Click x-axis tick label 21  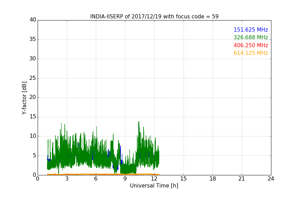click(242, 179)
